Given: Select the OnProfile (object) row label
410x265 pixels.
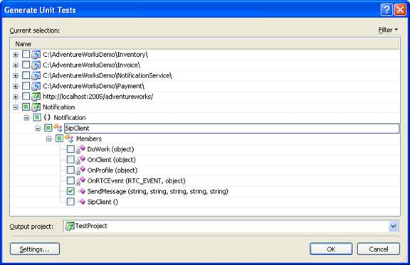Looking at the screenshot, I should (112, 171).
